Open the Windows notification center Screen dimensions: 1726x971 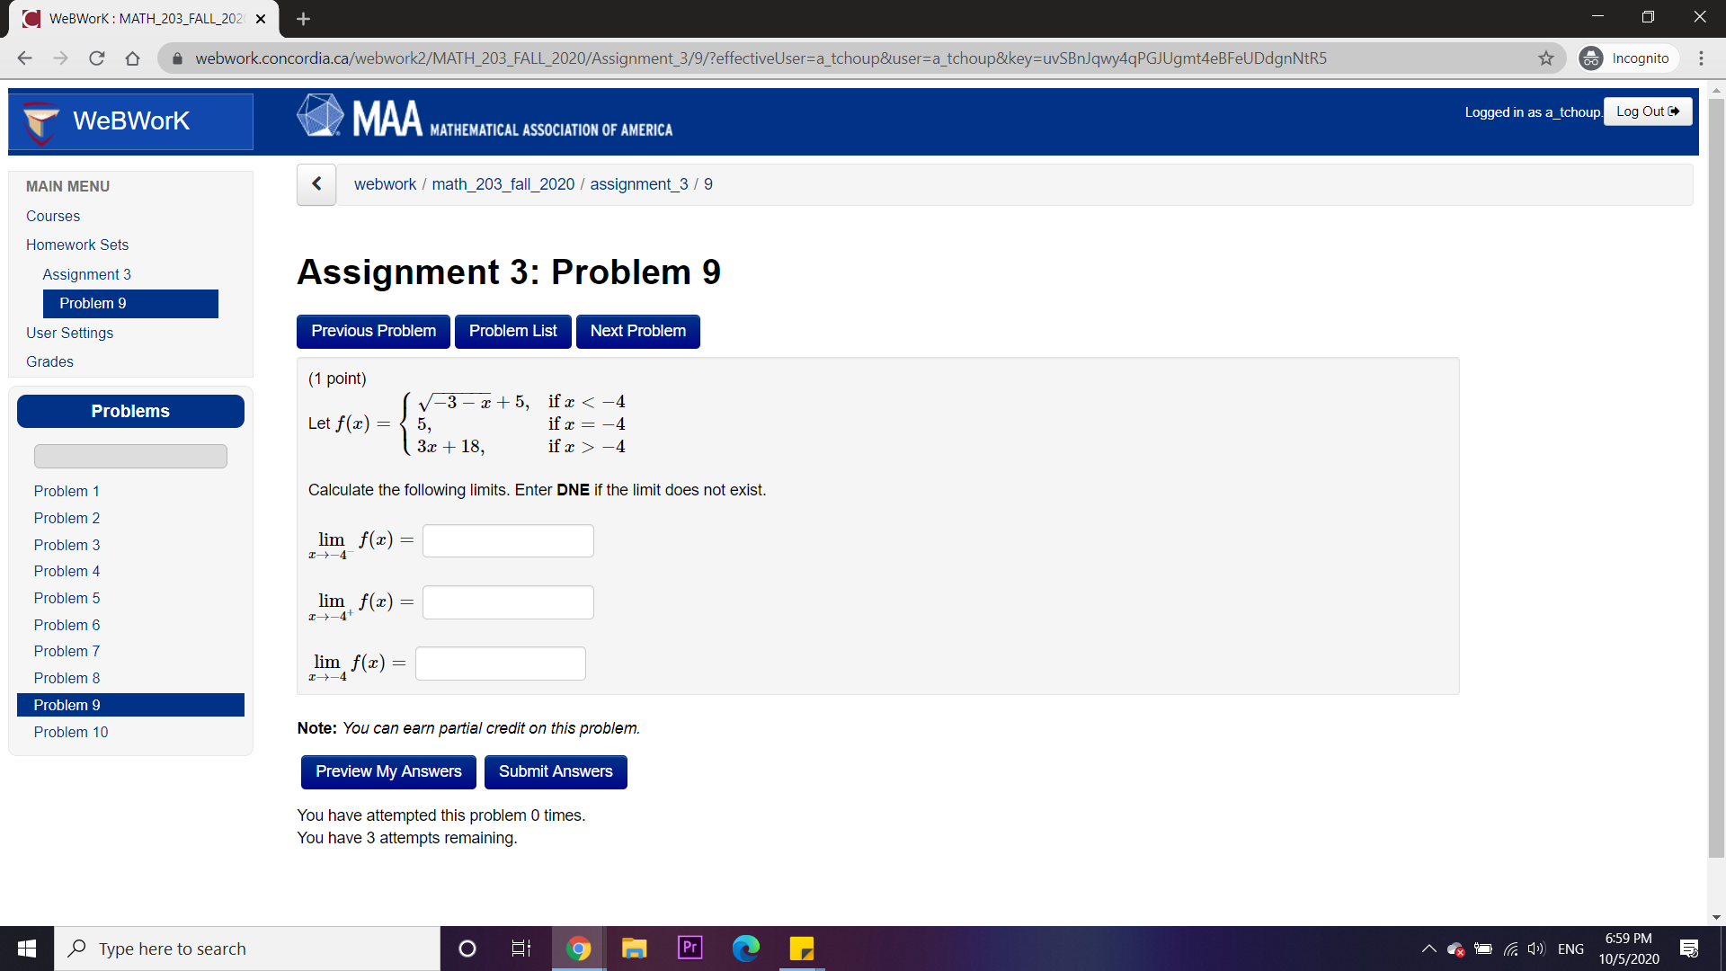coord(1689,949)
